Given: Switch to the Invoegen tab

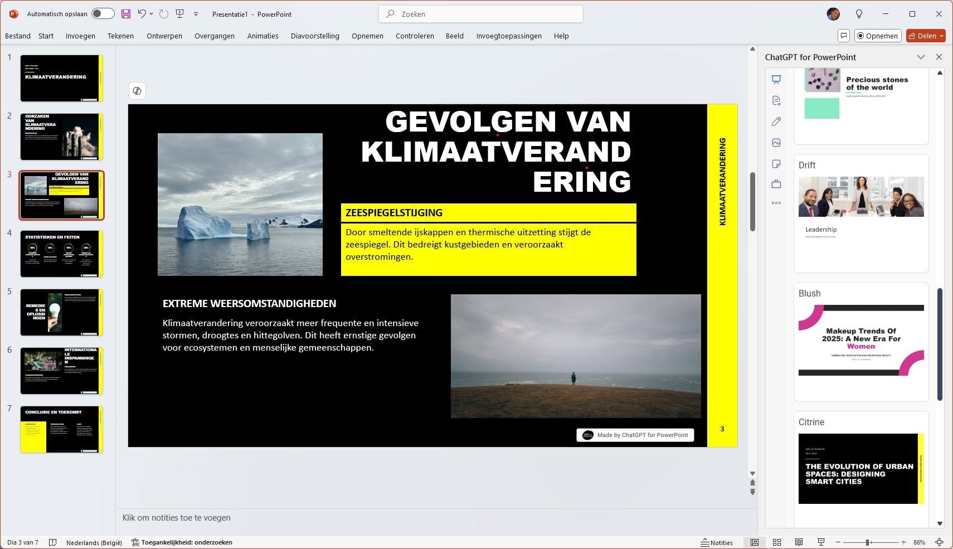Looking at the screenshot, I should [x=80, y=36].
